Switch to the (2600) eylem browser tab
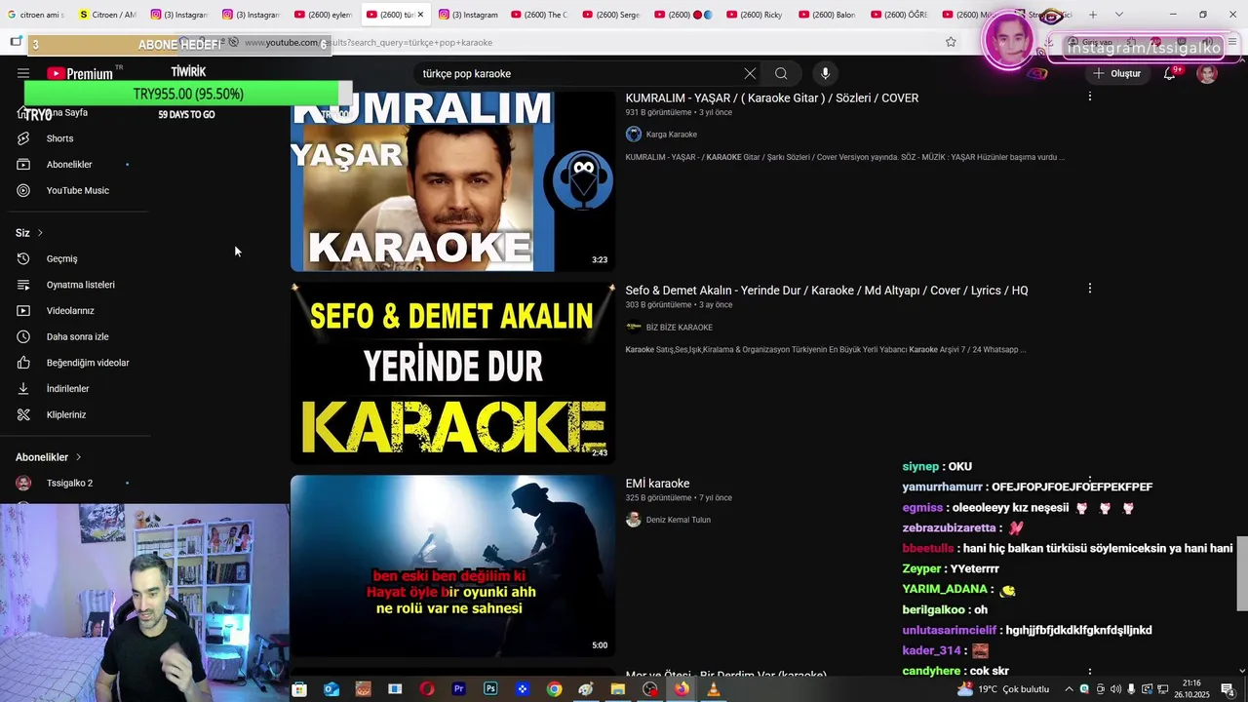The image size is (1248, 702). tap(322, 15)
